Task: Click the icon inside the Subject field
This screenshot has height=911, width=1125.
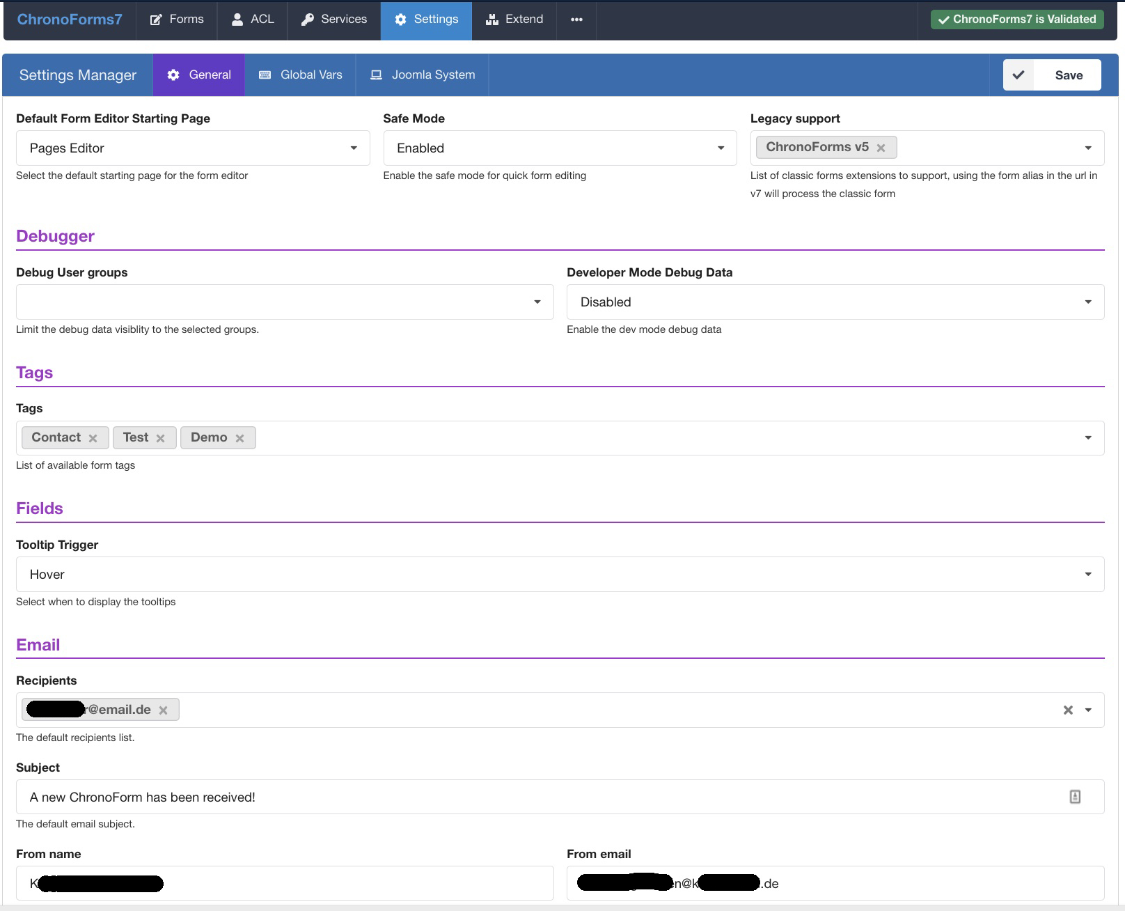Action: click(x=1075, y=797)
